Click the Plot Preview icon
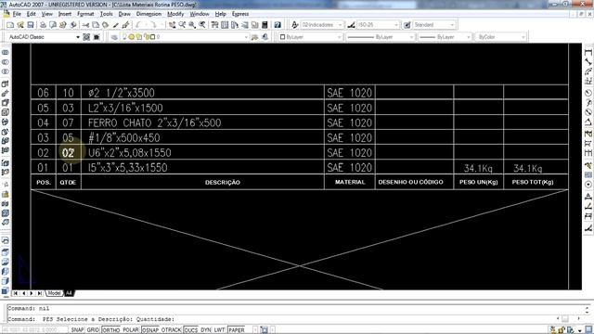The image size is (594, 334). tap(53, 25)
